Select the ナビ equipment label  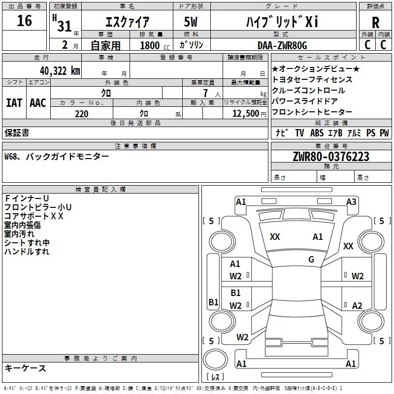click(282, 133)
